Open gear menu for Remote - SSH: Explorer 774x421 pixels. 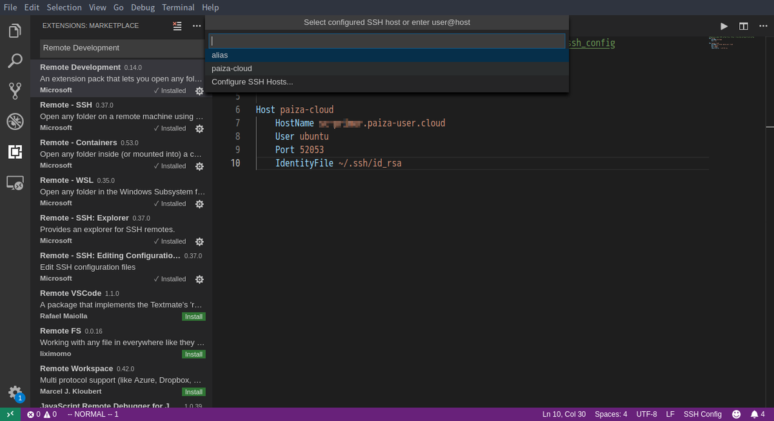[199, 241]
